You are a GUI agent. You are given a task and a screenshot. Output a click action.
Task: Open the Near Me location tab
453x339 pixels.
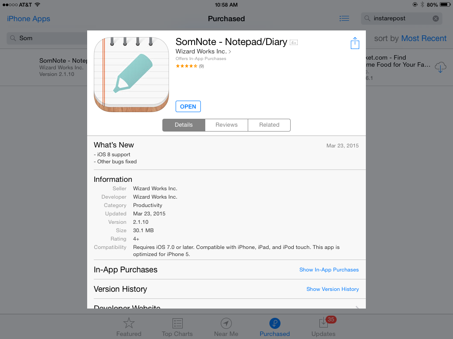tap(226, 327)
